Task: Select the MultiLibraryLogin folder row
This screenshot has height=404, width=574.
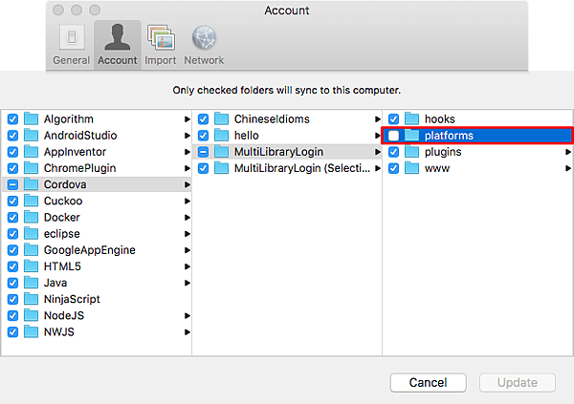Action: [277, 152]
